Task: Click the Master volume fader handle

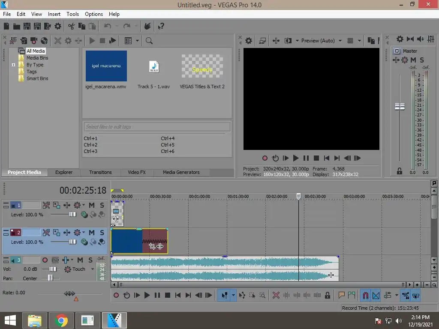Action: [x=400, y=106]
